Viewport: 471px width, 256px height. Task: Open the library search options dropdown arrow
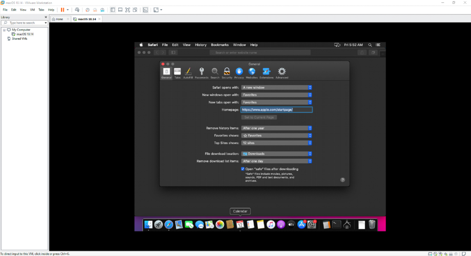(x=46, y=23)
